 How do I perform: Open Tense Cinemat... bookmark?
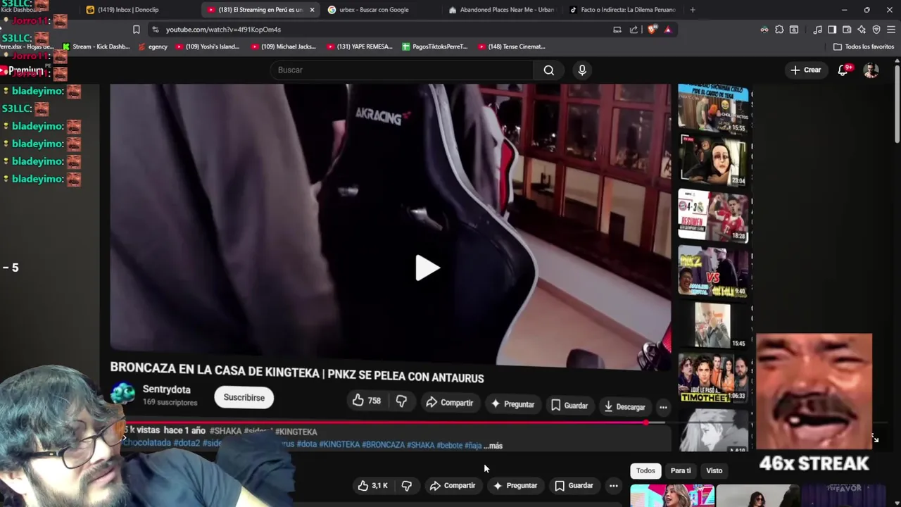coord(512,46)
